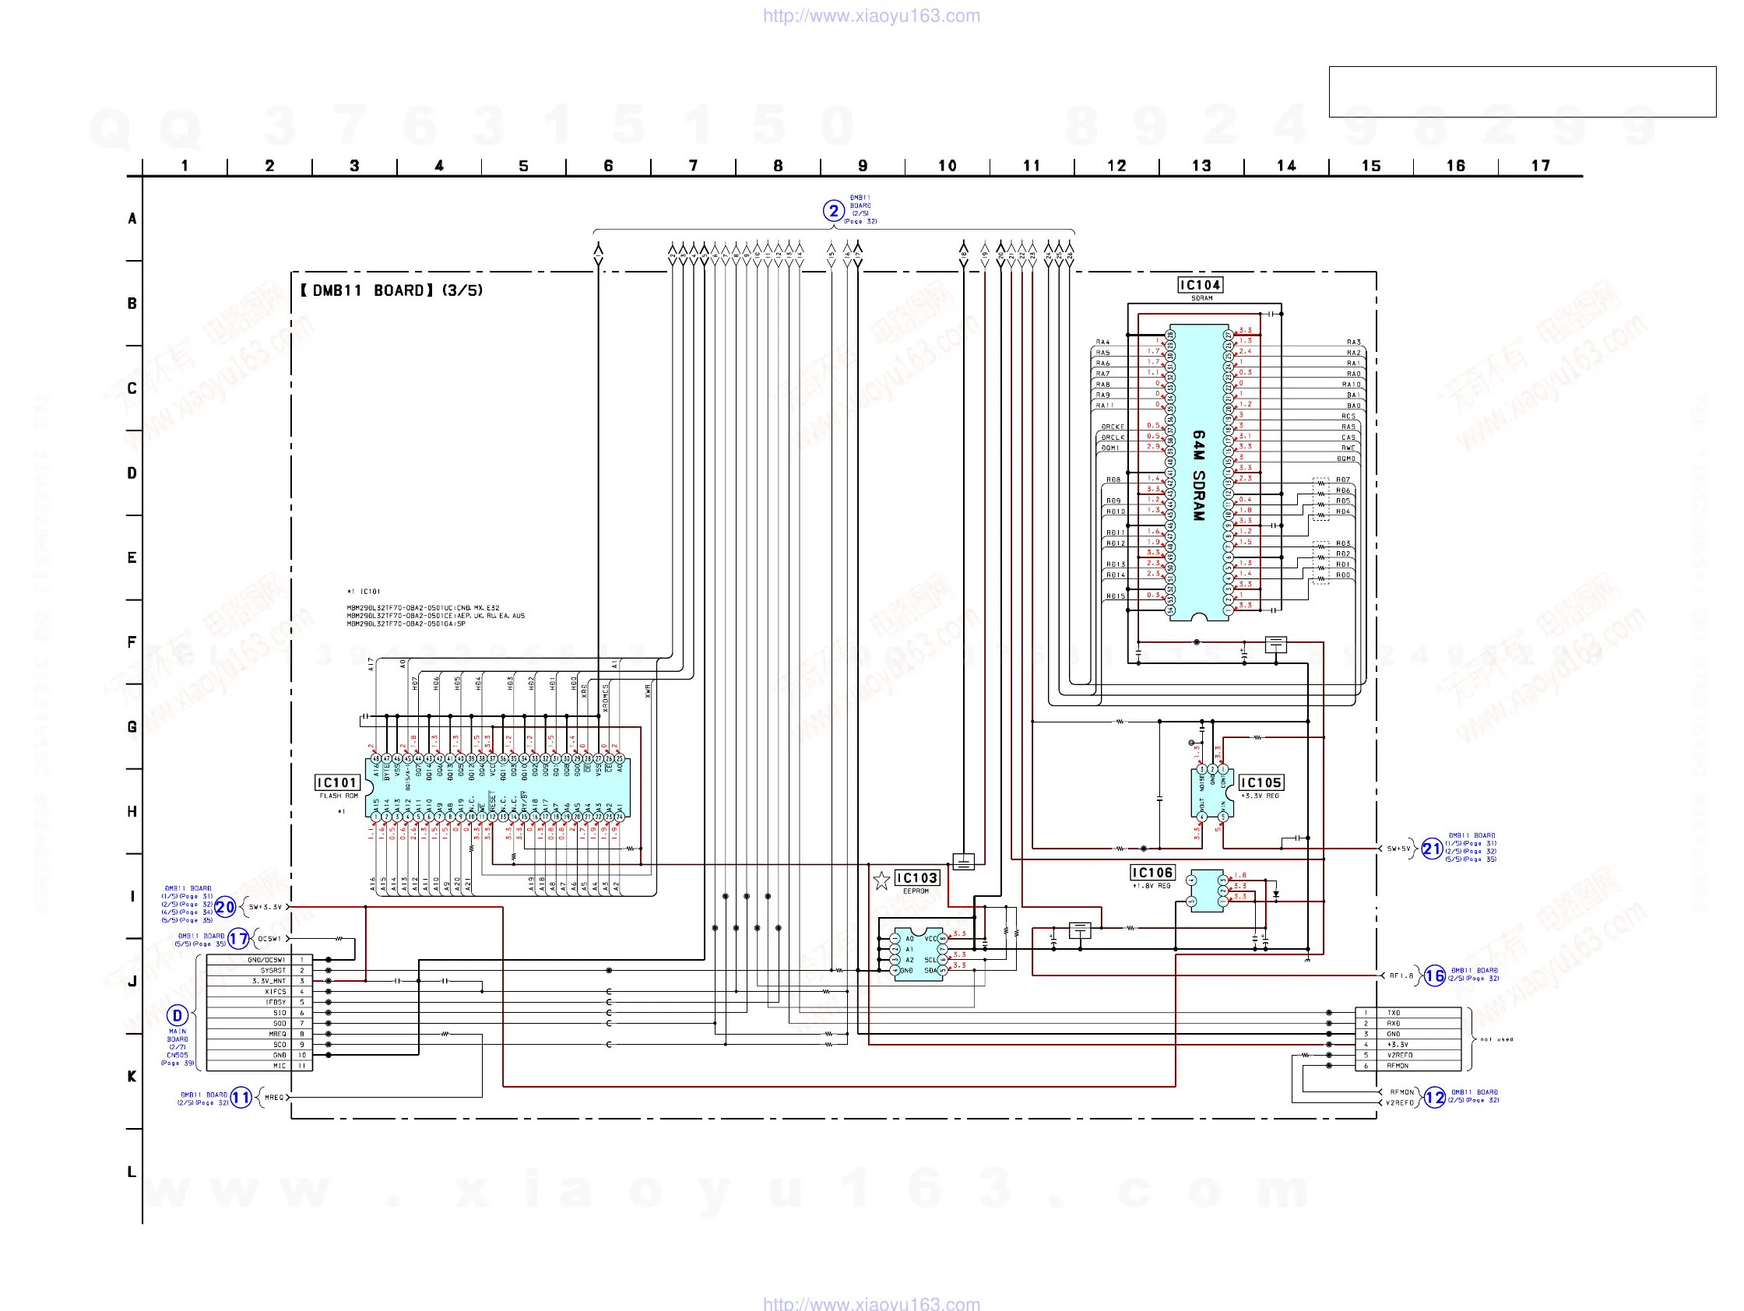
Task: Select the IC101 flash ROM label
Action: (x=336, y=782)
